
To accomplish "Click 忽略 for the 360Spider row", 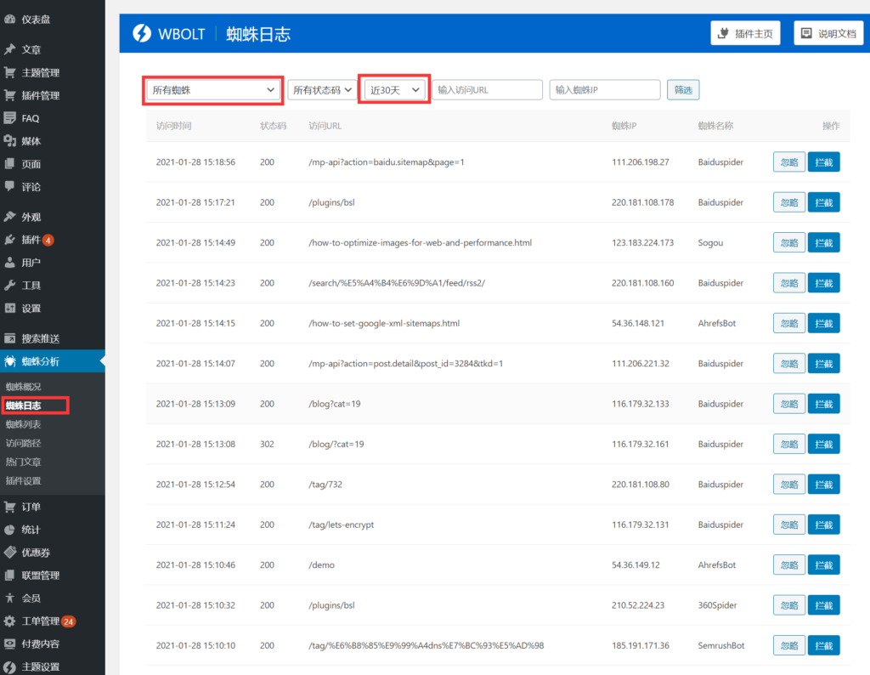I will pyautogui.click(x=788, y=605).
